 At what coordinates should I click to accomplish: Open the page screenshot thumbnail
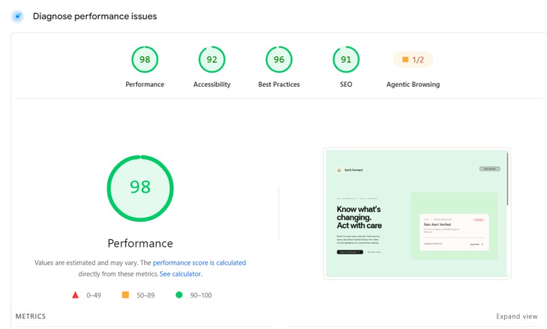pos(417,213)
